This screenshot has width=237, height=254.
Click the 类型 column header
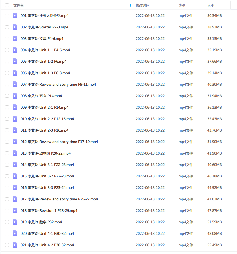tap(185, 5)
